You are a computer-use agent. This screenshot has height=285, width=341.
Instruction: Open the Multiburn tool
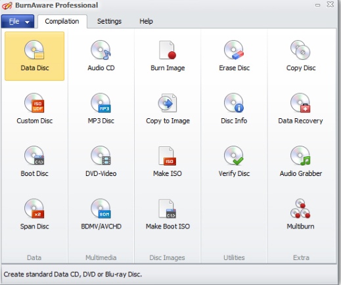(301, 215)
